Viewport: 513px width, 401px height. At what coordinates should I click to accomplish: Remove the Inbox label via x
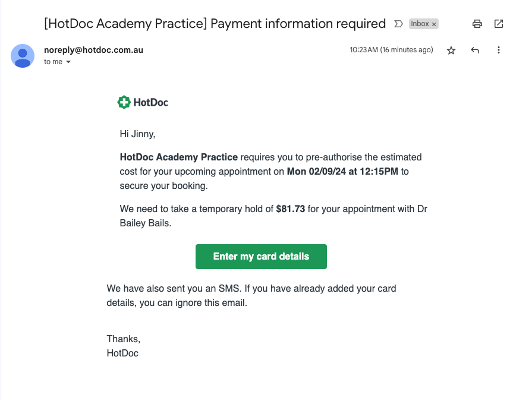434,24
